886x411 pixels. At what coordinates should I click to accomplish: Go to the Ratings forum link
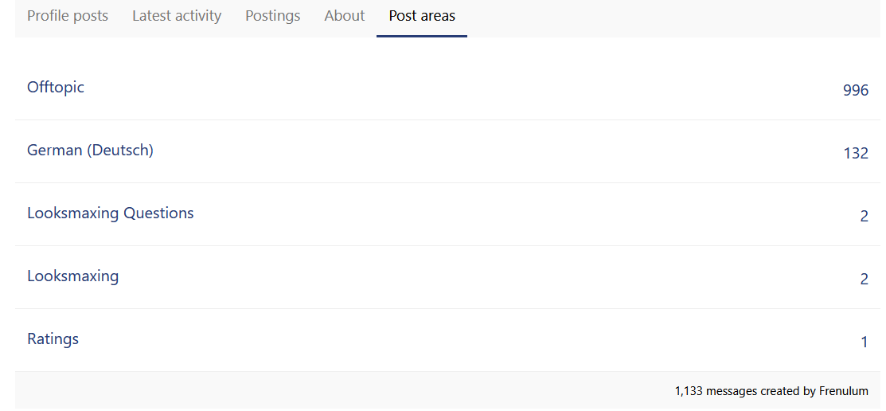[53, 339]
